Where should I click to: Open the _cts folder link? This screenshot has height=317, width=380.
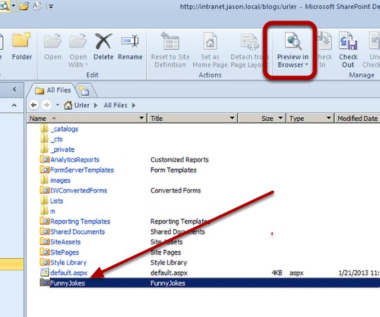click(57, 139)
